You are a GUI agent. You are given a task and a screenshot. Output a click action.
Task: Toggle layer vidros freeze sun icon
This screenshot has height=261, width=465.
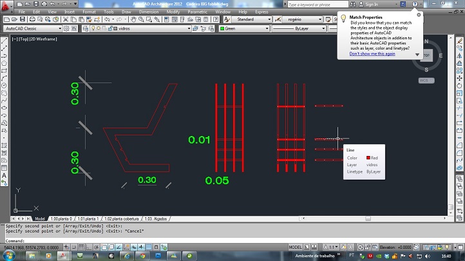(x=99, y=28)
